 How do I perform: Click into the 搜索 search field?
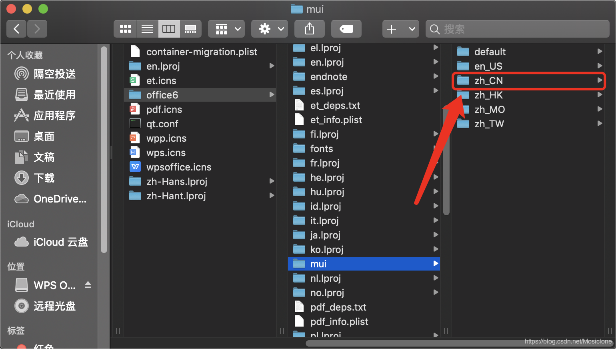(x=518, y=29)
